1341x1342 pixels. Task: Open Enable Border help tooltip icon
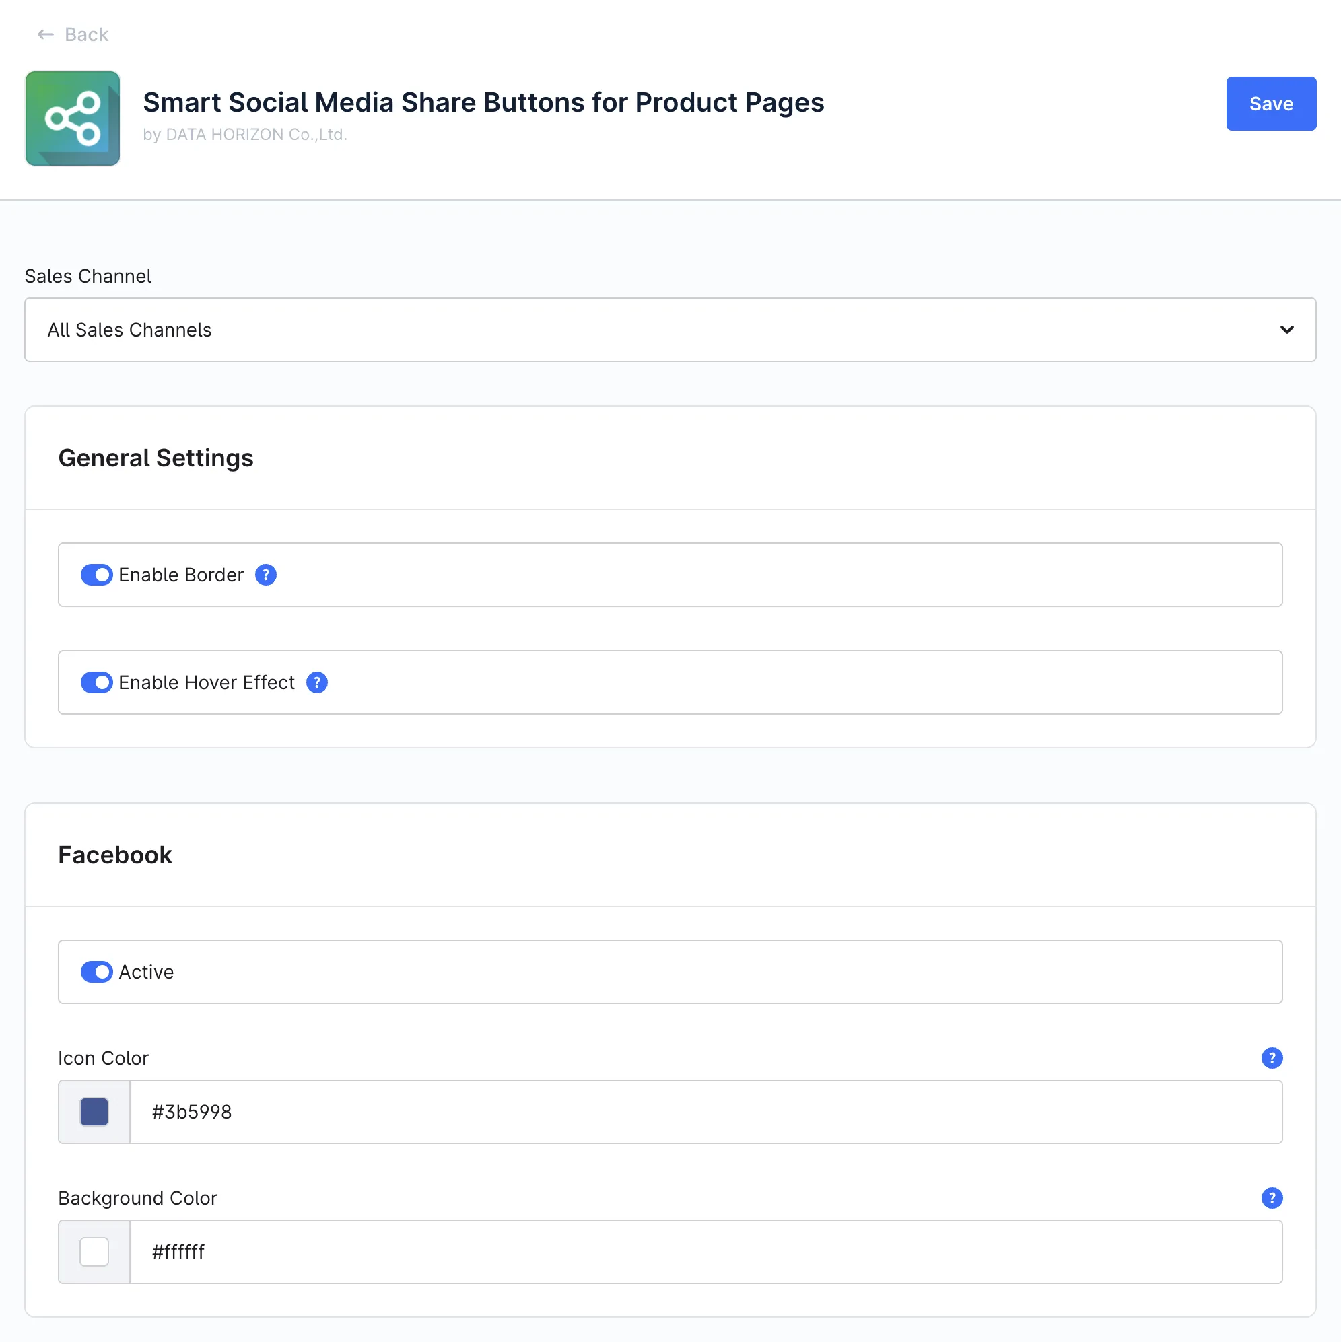tap(265, 575)
